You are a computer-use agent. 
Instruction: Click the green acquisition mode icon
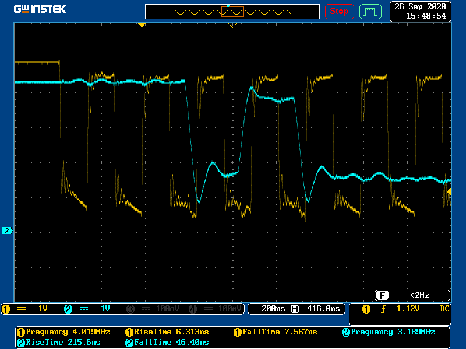coord(369,11)
